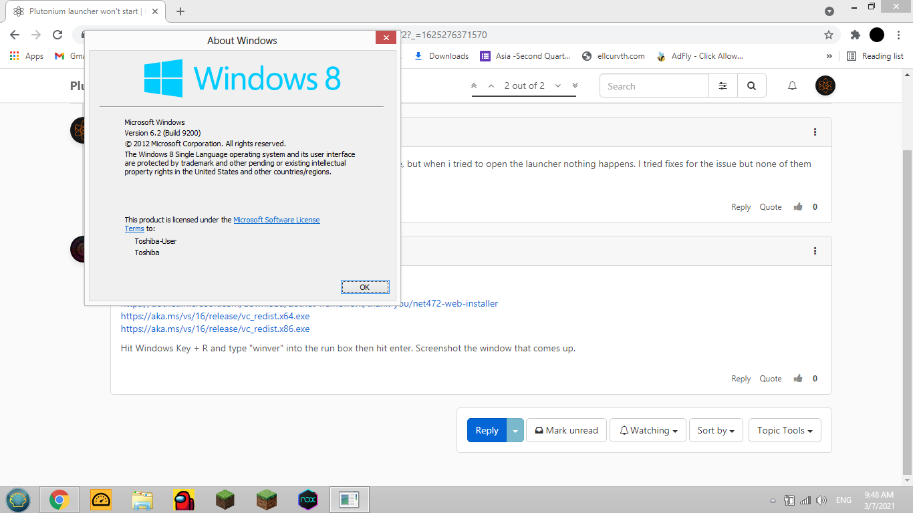Screen dimensions: 913x513
Task: Upvote the first post with the thumbs up
Action: (798, 207)
